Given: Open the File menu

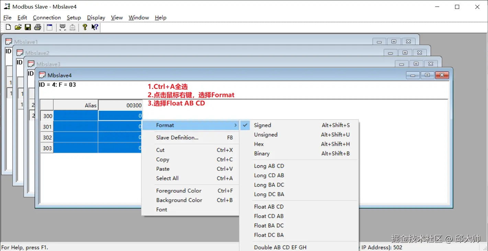Looking at the screenshot, I should coord(7,17).
